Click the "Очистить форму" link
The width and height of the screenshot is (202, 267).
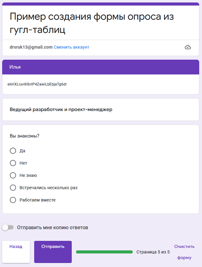coord(184,252)
